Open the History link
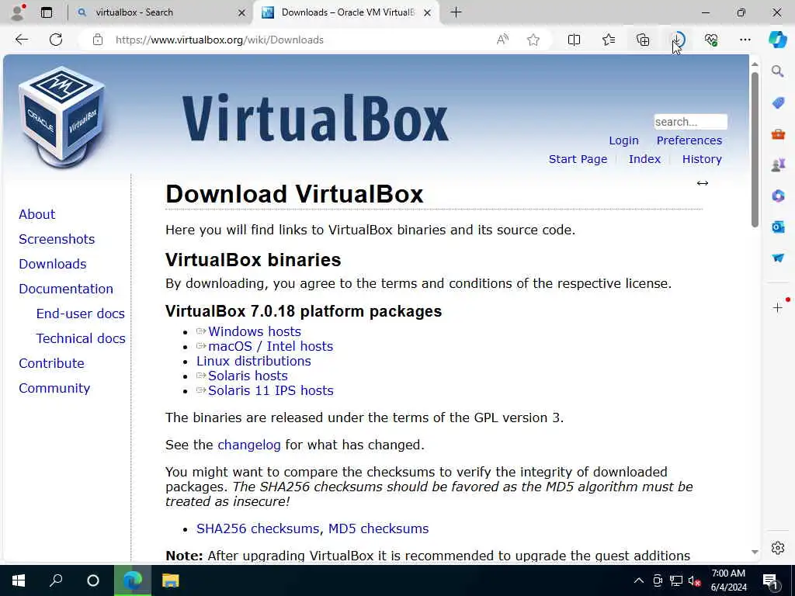Screen dimensions: 795x596 (702, 159)
